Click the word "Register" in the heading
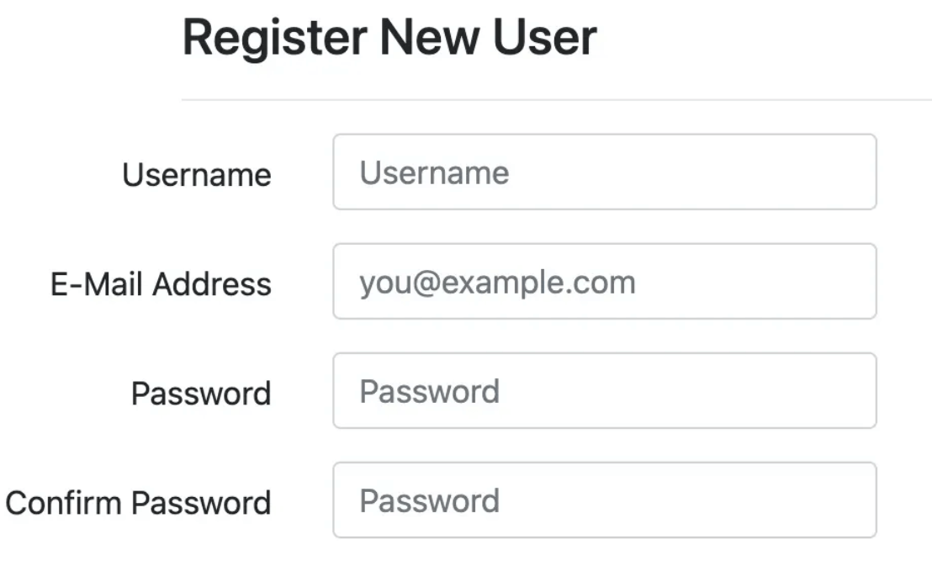This screenshot has width=932, height=587. click(275, 39)
